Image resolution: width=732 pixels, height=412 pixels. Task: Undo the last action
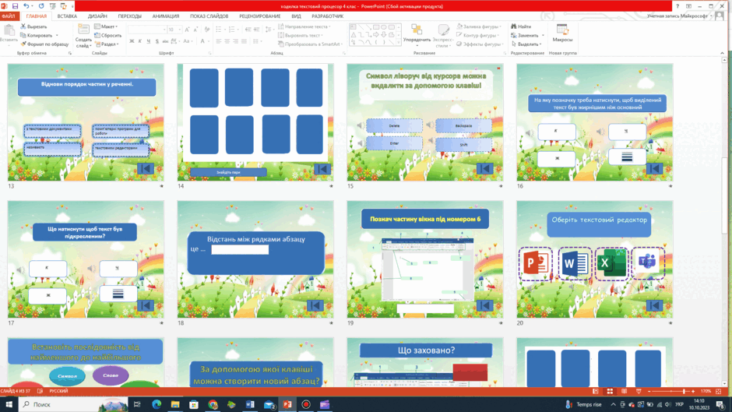point(26,6)
